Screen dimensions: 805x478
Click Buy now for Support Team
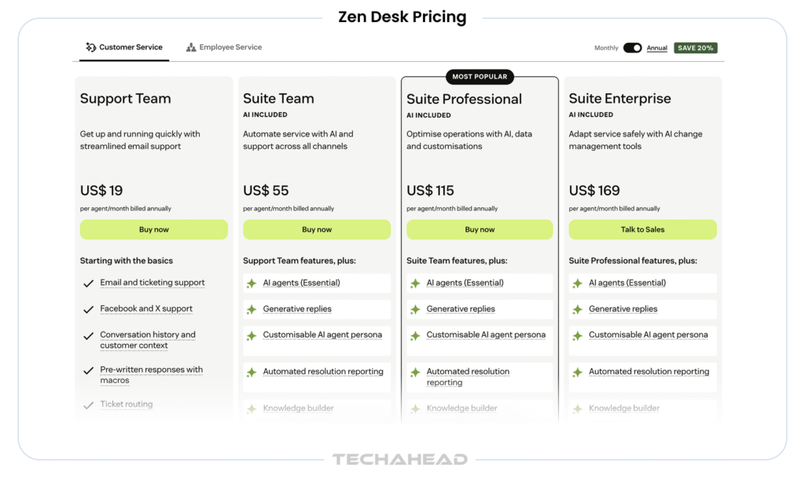click(x=154, y=229)
